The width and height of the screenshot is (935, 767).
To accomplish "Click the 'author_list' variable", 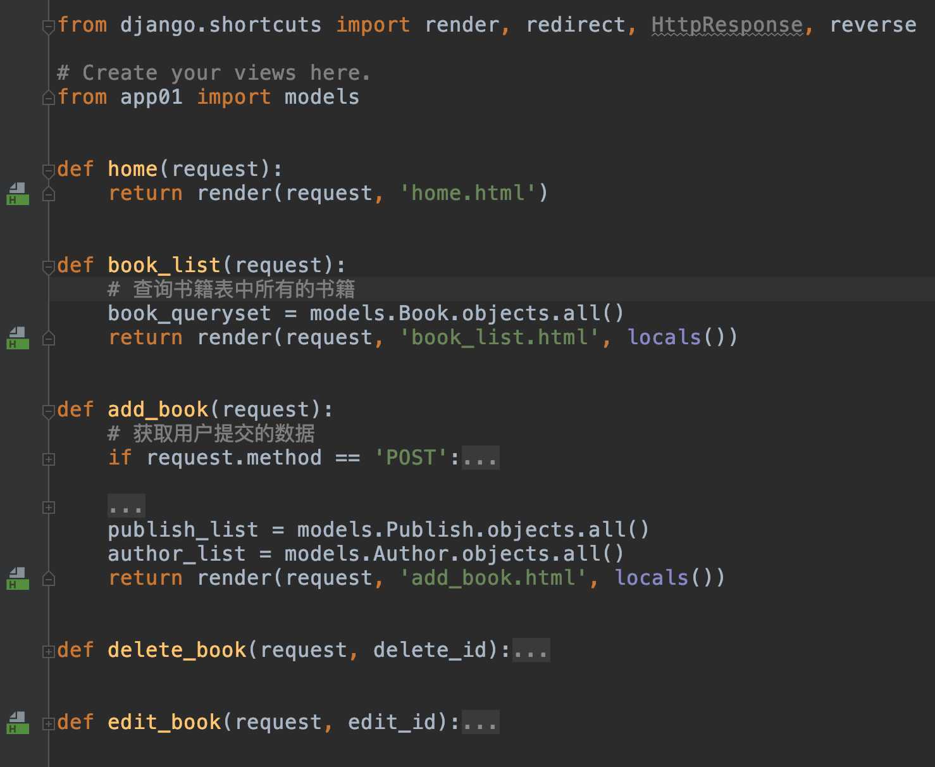I will (x=176, y=554).
